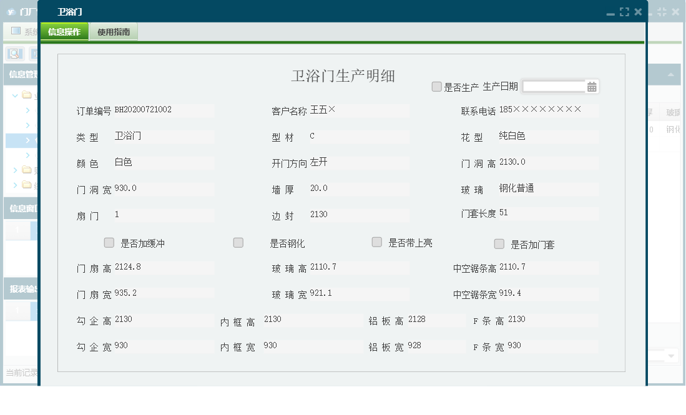
Task: Enable the 是否生产 checkbox
Action: pyautogui.click(x=436, y=86)
